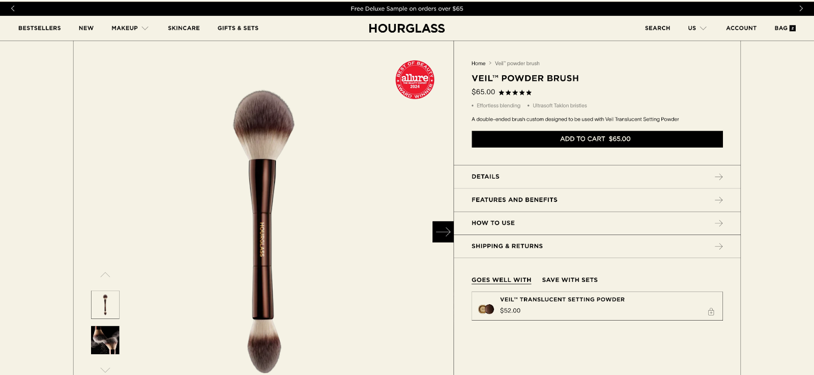Click the five-star product rating
This screenshot has width=814, height=375.
pos(515,93)
